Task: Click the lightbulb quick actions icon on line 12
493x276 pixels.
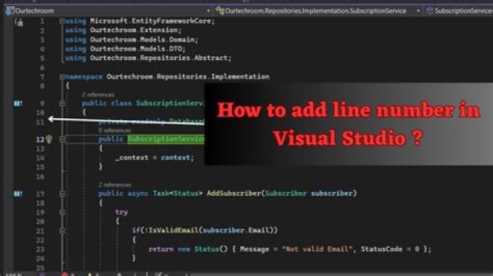Action: (49, 139)
